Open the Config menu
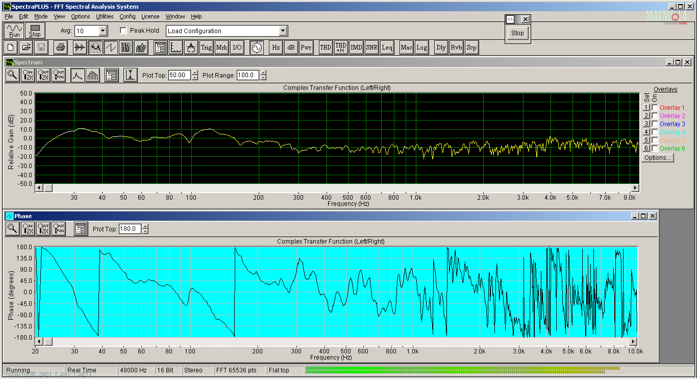 coord(128,16)
